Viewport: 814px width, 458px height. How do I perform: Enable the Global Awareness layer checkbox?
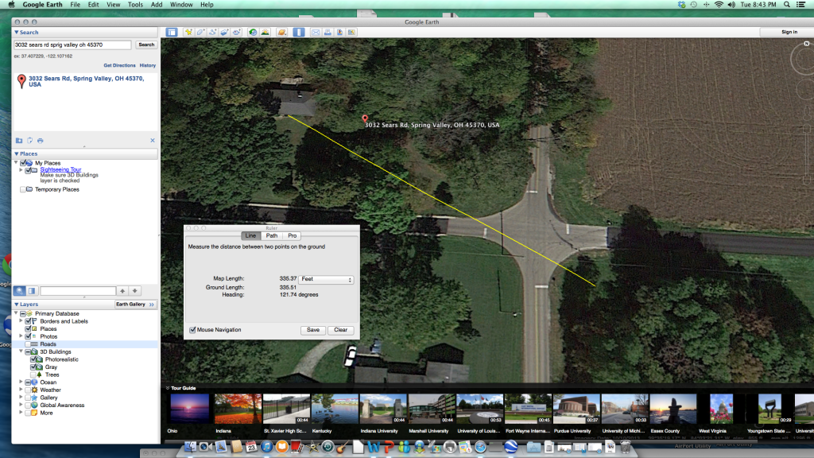(x=29, y=406)
